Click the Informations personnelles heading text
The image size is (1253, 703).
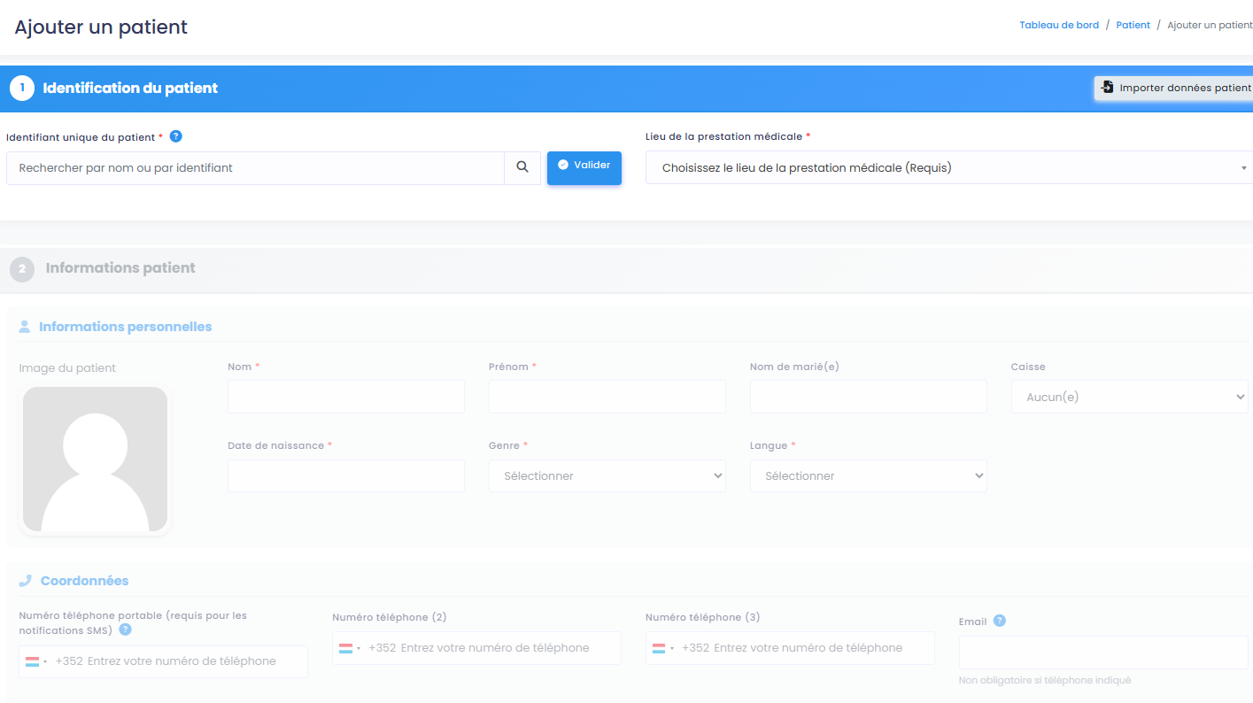click(x=126, y=327)
